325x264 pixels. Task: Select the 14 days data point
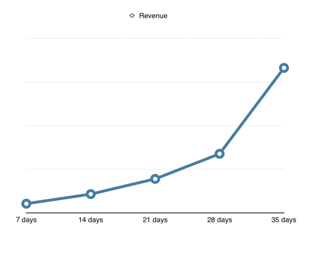tap(91, 194)
